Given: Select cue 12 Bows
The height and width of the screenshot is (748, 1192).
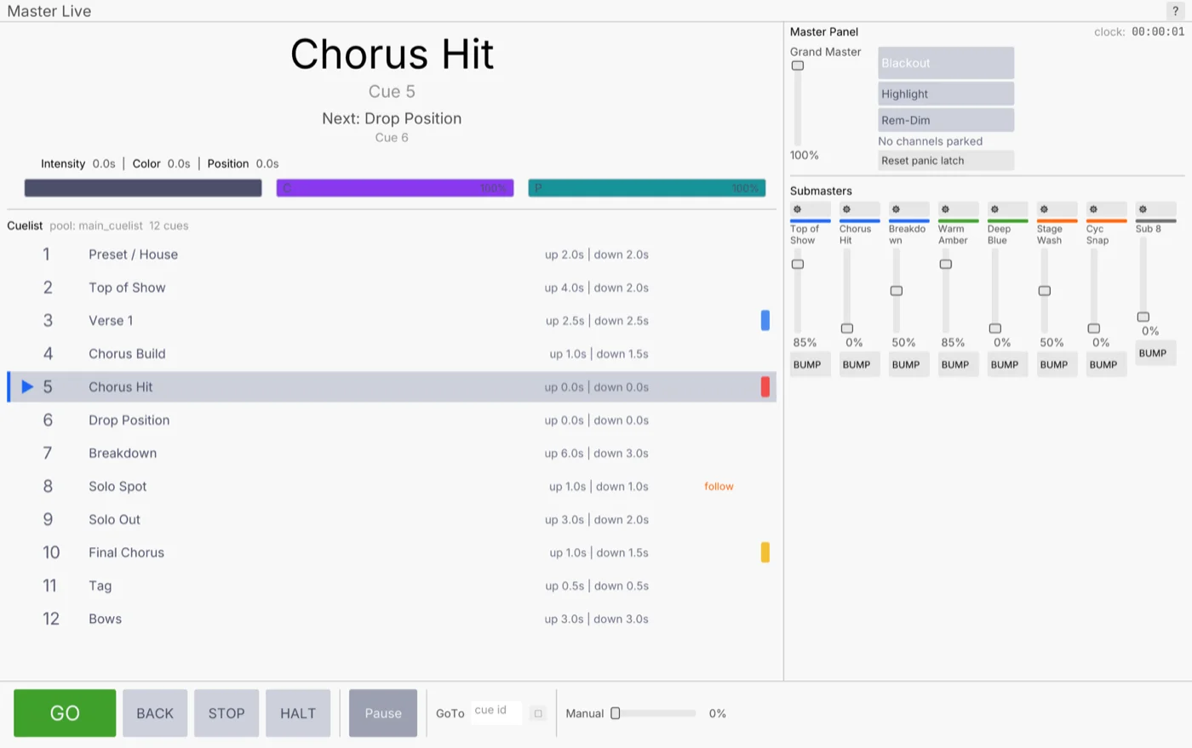Looking at the screenshot, I should (392, 620).
